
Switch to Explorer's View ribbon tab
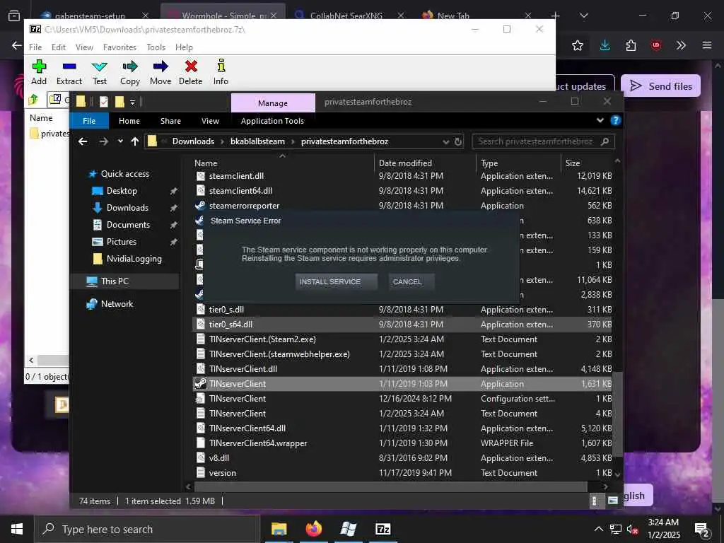(210, 121)
